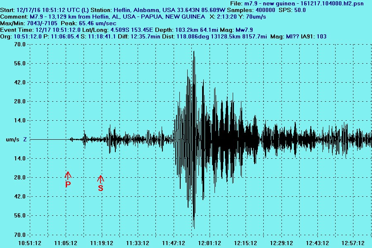Select the 12:43:12 time axis label
This screenshot has width=372, height=248.
click(x=317, y=243)
